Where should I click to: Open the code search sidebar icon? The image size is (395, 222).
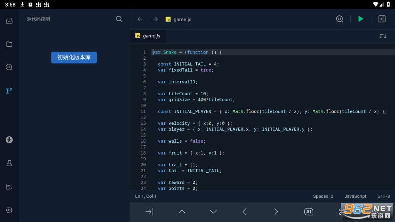9,67
